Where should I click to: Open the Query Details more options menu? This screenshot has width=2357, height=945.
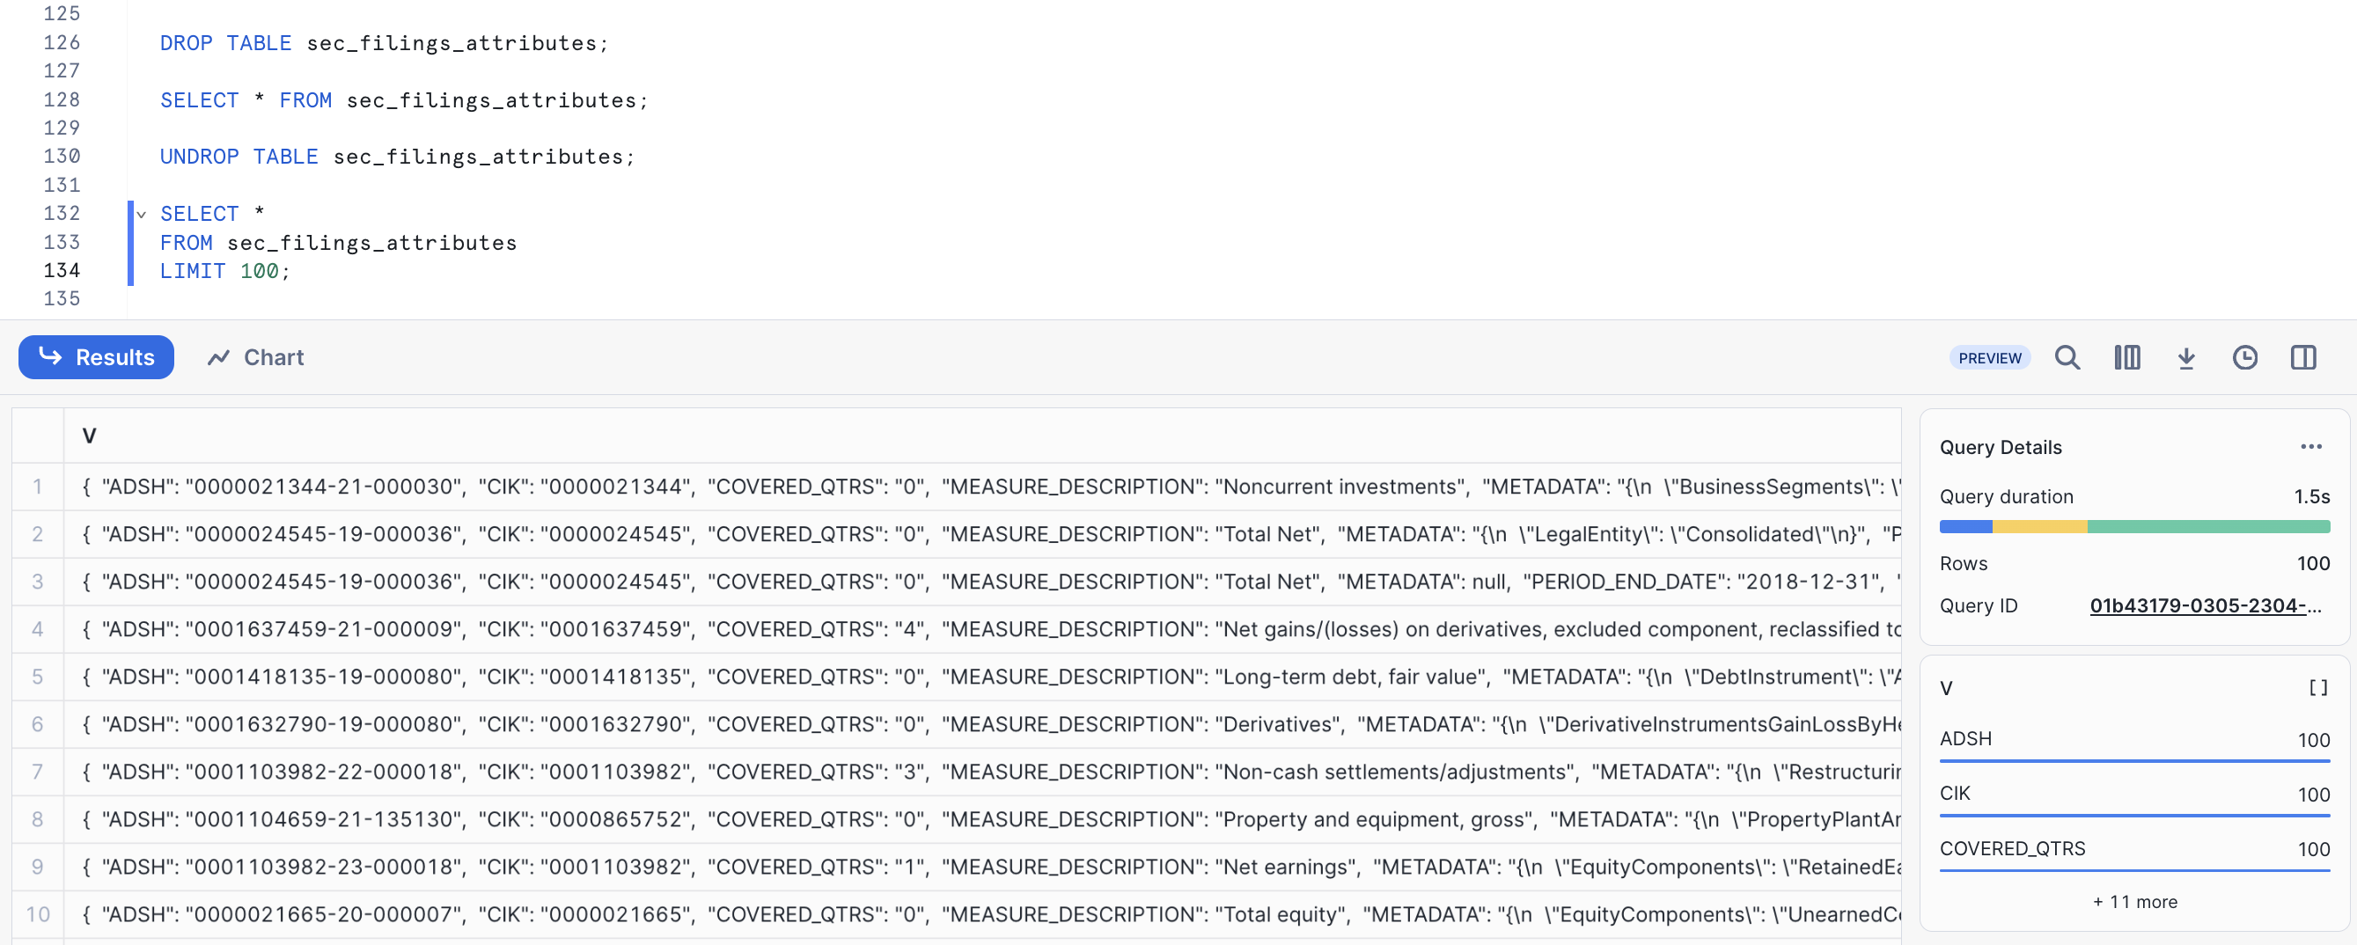point(2311,446)
